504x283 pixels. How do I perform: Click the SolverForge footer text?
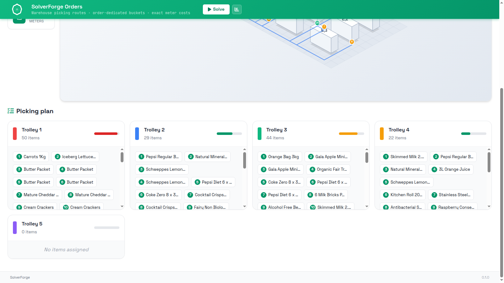click(20, 277)
